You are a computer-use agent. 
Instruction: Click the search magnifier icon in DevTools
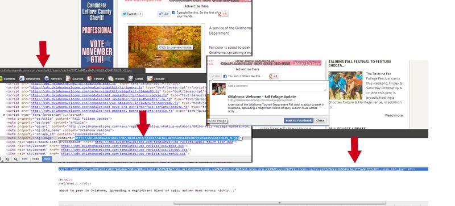point(16,159)
